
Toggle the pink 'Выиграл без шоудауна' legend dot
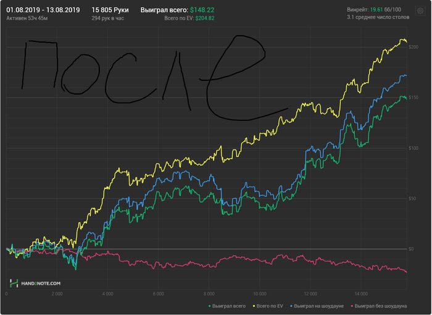(x=352, y=306)
